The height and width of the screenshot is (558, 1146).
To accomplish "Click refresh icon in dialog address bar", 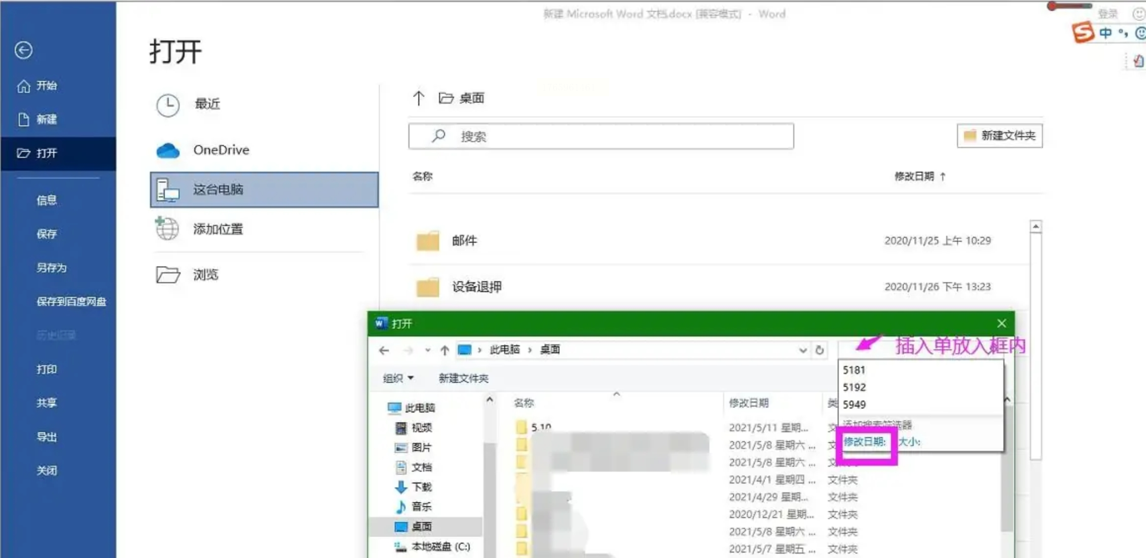I will 819,350.
